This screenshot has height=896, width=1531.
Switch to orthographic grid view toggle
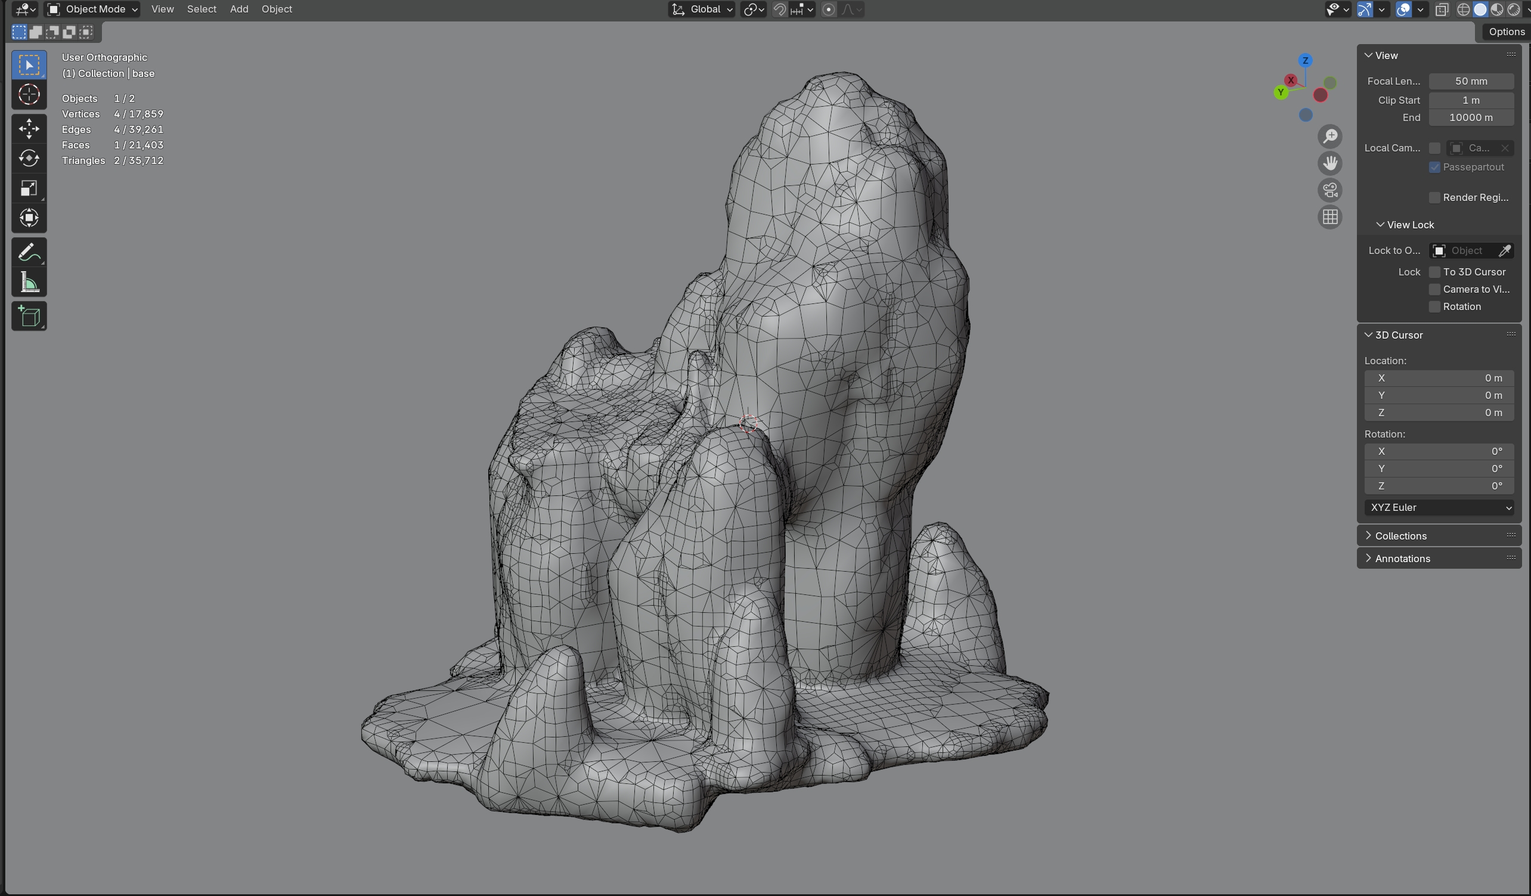(x=1330, y=217)
